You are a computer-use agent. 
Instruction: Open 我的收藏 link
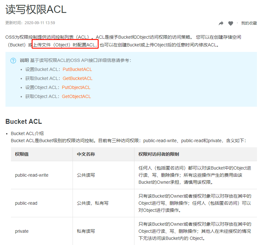click(249, 23)
